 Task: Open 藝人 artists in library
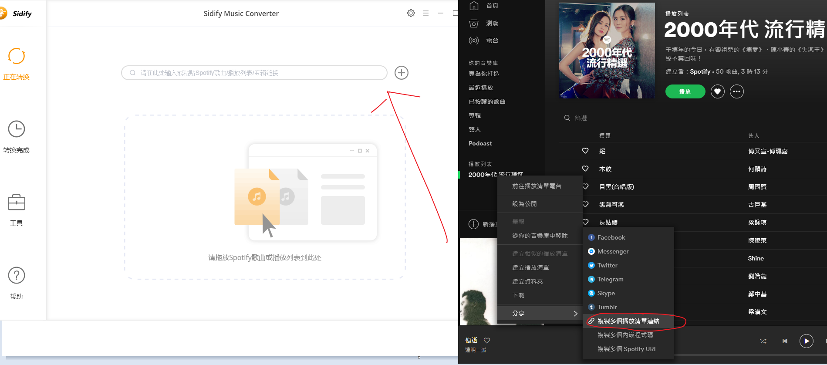click(475, 129)
